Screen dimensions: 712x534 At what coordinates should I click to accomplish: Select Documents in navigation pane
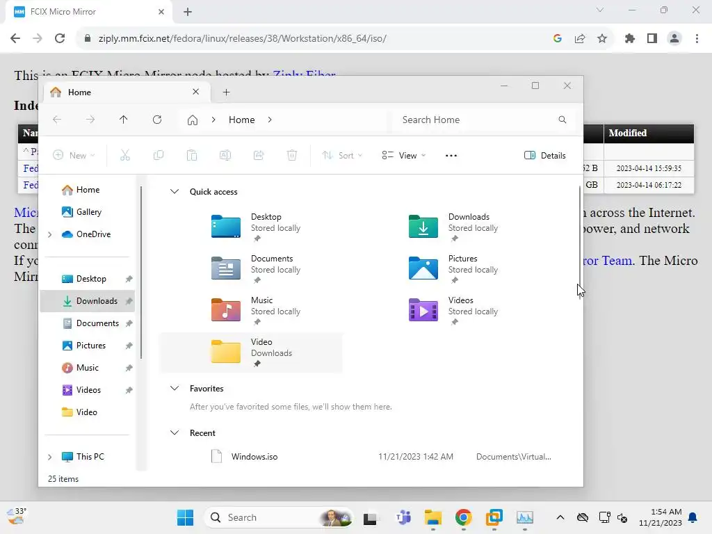click(x=87, y=323)
